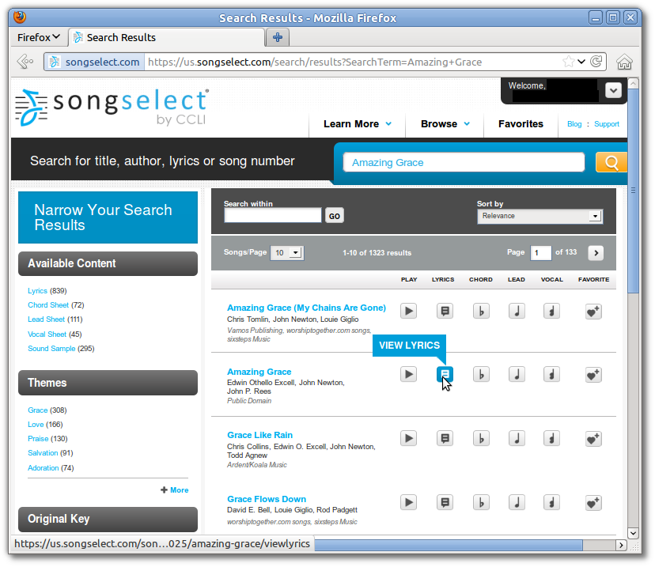Image resolution: width=655 pixels, height=567 pixels.
Task: Select the Search Results browser tab
Action: 166,38
